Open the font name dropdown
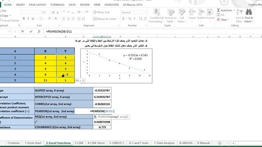The image size is (262, 147). [x=41, y=12]
